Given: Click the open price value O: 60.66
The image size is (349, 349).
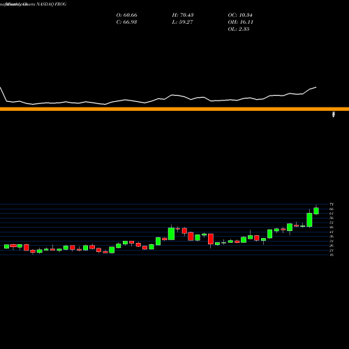Looking at the screenshot, I should pyautogui.click(x=126, y=15).
